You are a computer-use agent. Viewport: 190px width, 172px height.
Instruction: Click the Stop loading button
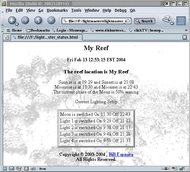point(51,20)
